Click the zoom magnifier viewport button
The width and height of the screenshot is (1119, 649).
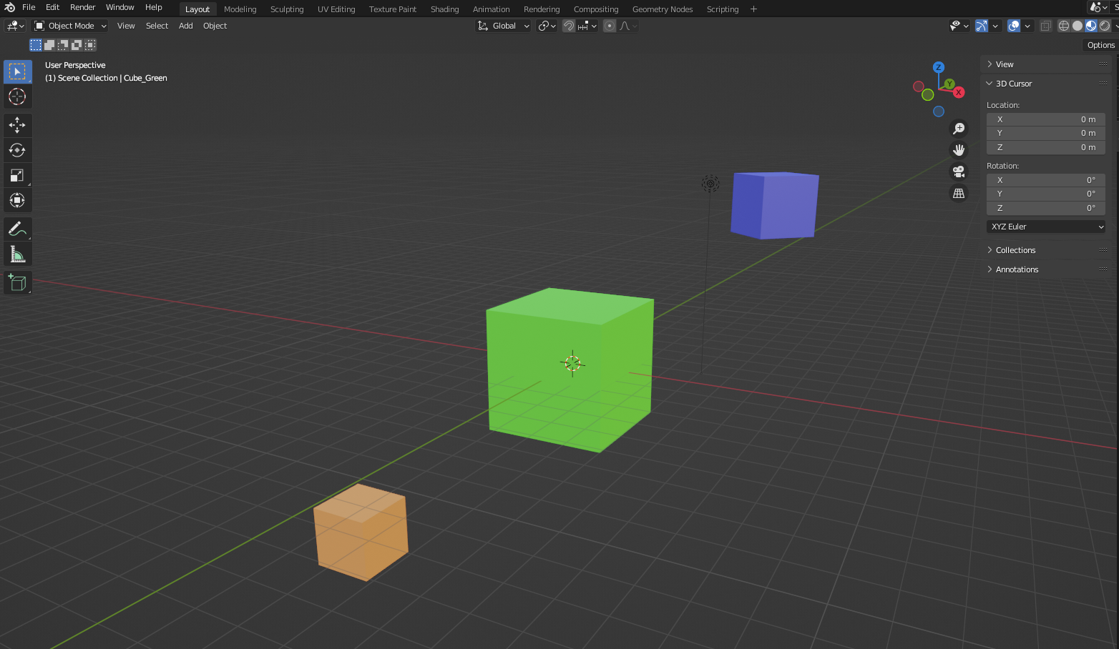(959, 129)
